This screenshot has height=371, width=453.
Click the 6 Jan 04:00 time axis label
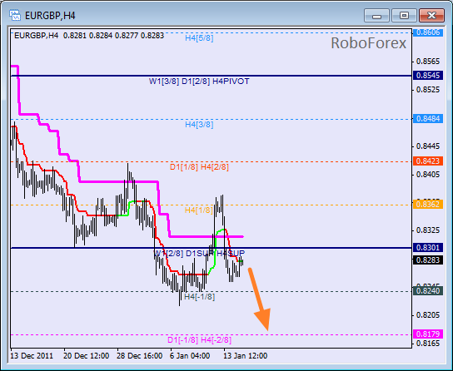tap(190, 356)
